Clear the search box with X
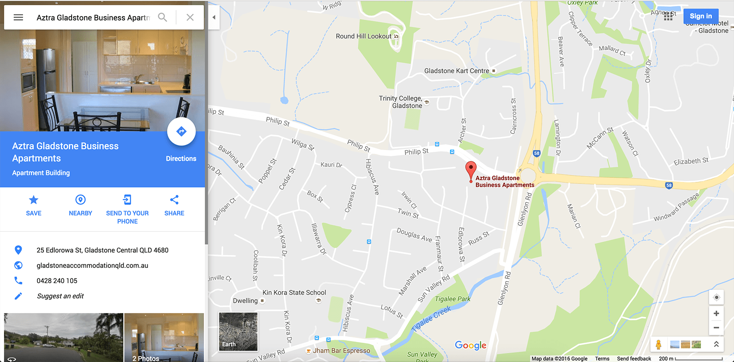This screenshot has height=362, width=734. (x=190, y=17)
